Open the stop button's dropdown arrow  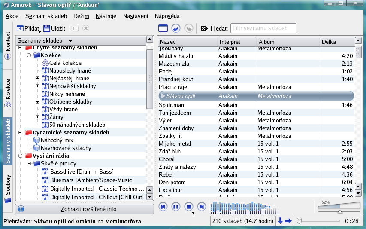[x=193, y=213]
